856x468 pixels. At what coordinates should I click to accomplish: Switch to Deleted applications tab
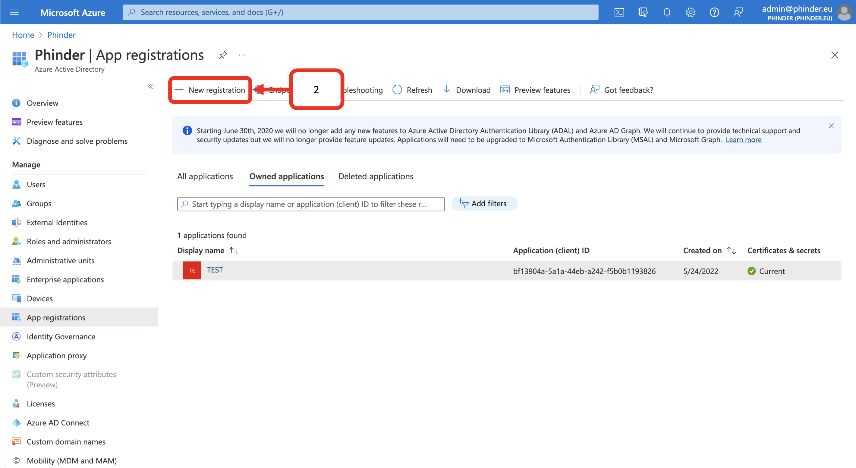pos(376,176)
